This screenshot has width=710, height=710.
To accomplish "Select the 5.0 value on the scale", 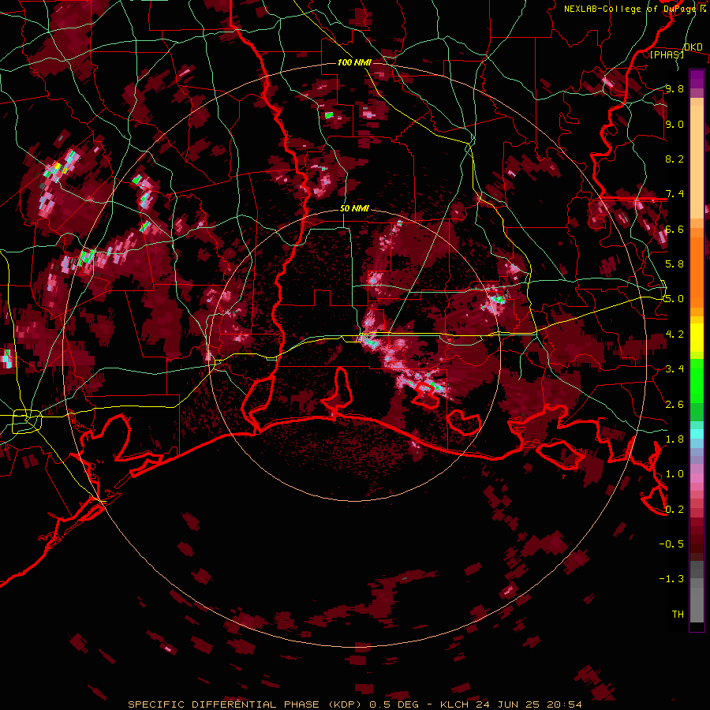I will click(674, 299).
